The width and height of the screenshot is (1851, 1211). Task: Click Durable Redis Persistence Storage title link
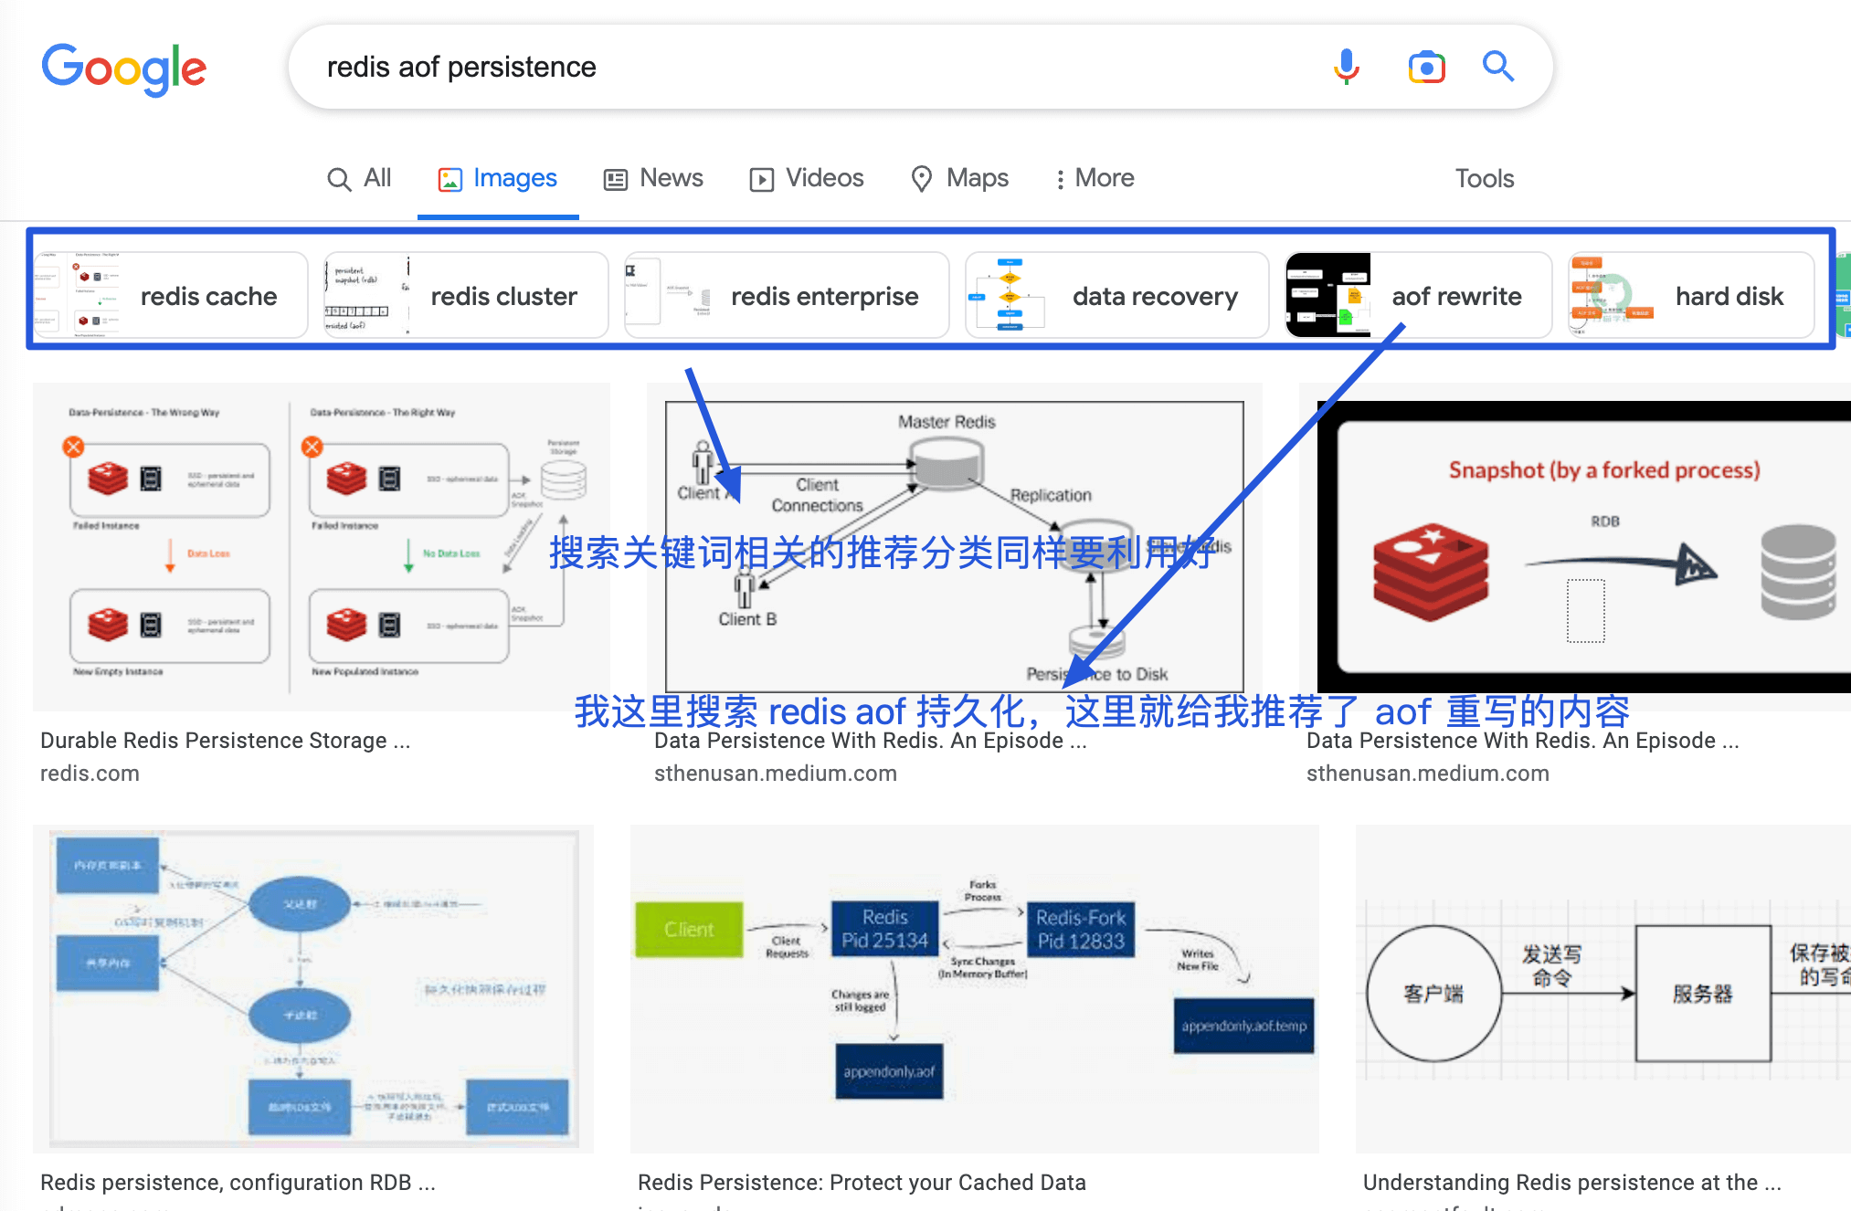pyautogui.click(x=226, y=740)
